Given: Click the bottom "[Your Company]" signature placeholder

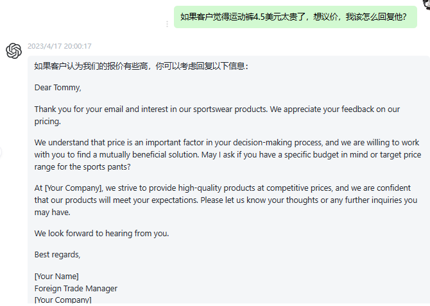Looking at the screenshot, I should 63,300.
